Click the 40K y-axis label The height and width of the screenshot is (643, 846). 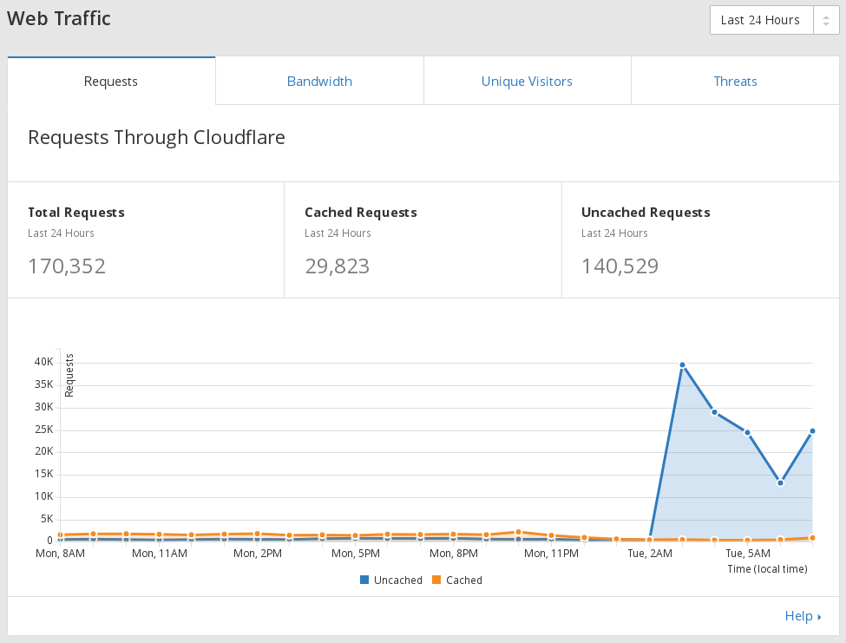(x=44, y=362)
